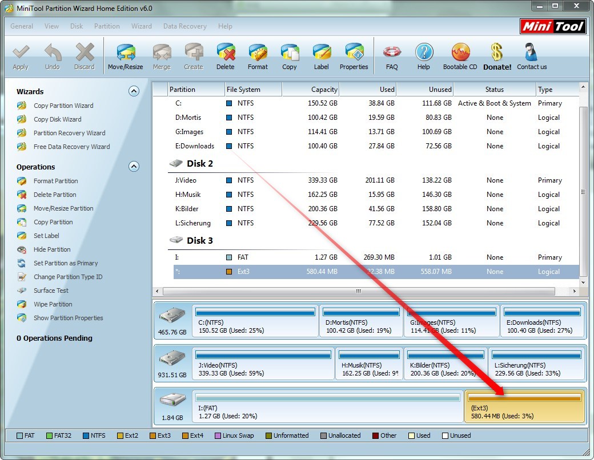Sort by the Status column header
The image size is (594, 460).
[x=495, y=90]
